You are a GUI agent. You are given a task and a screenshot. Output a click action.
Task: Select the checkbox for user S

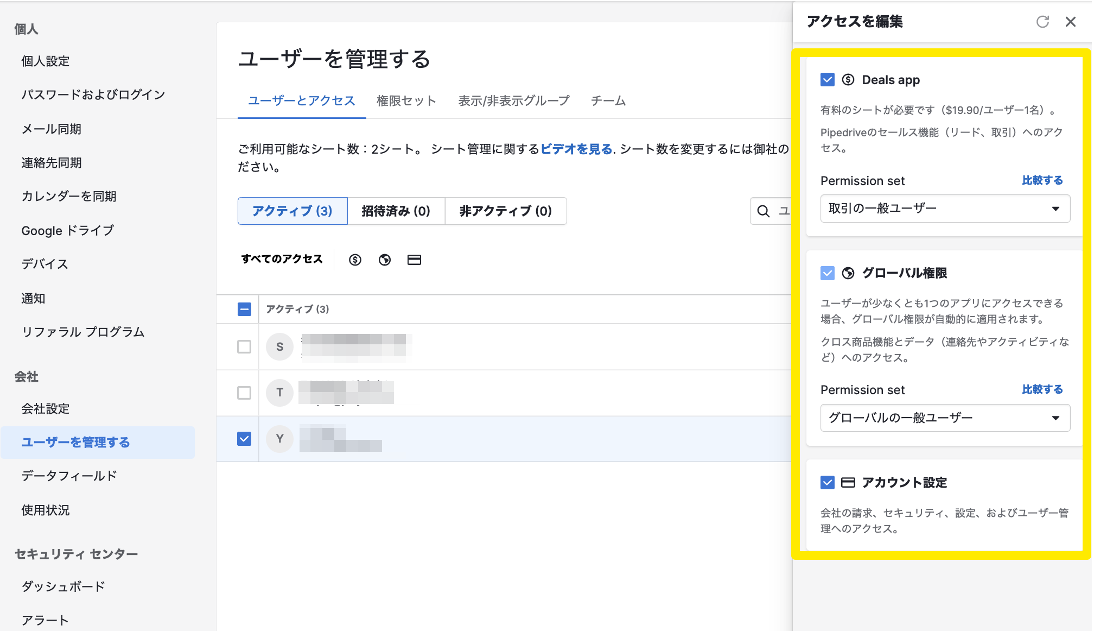point(244,346)
